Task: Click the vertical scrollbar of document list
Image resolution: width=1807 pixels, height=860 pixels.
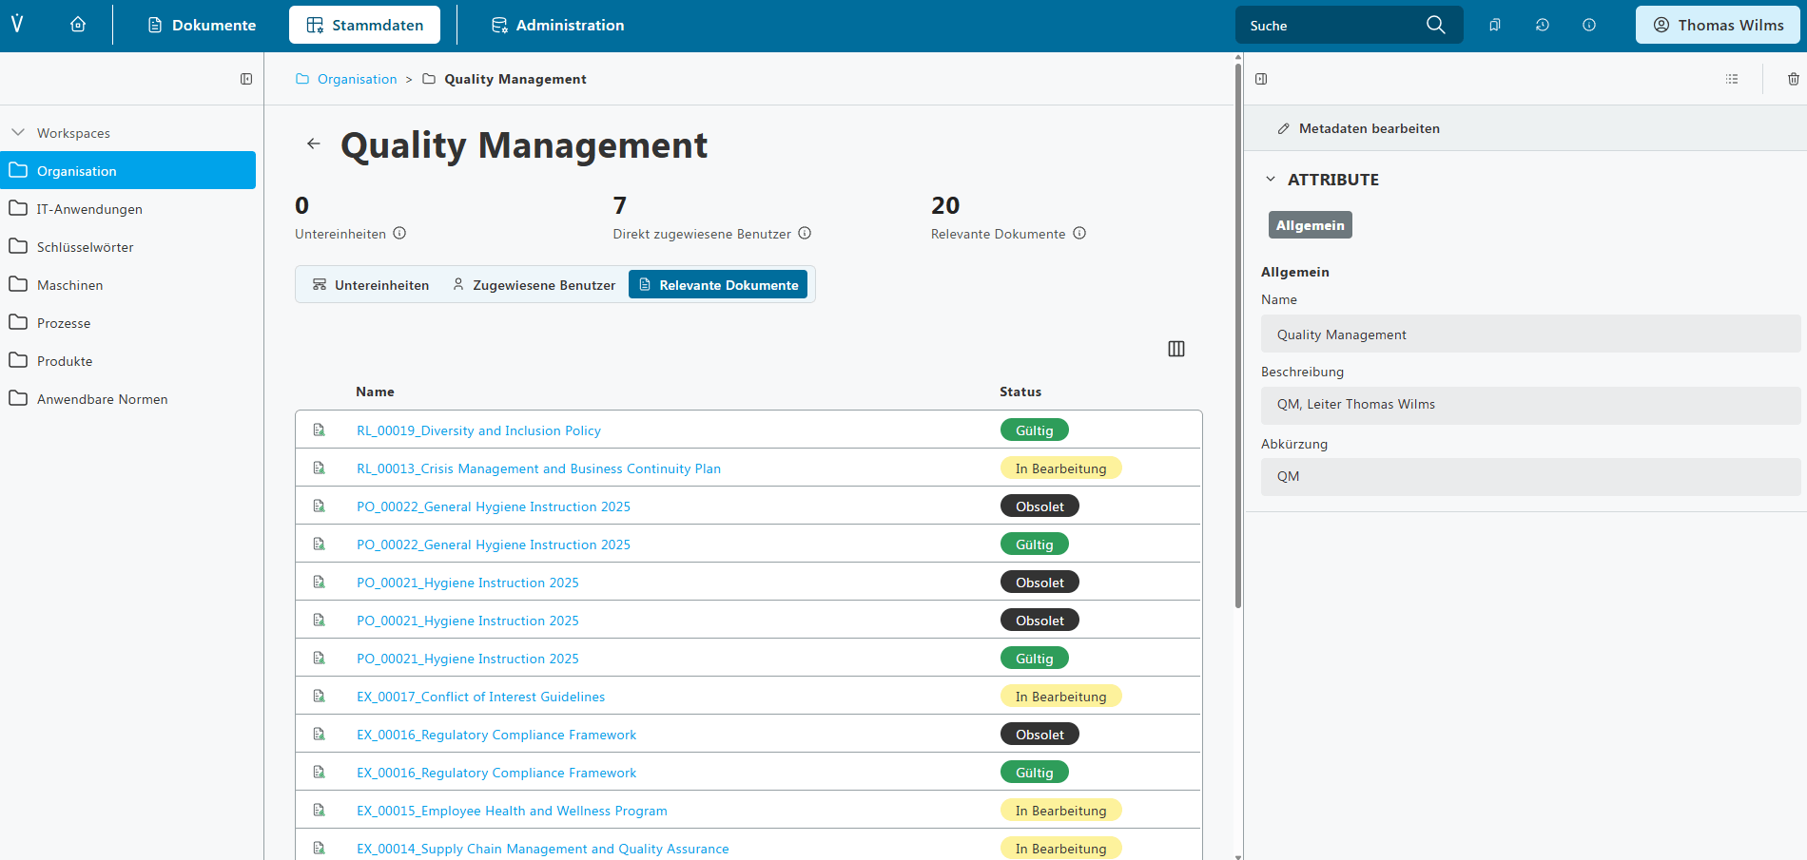Action: pos(1237,333)
